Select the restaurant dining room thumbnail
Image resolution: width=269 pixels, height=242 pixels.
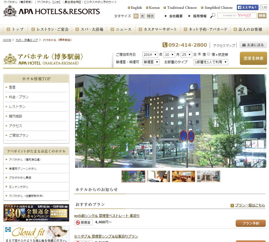pyautogui.click(x=183, y=176)
